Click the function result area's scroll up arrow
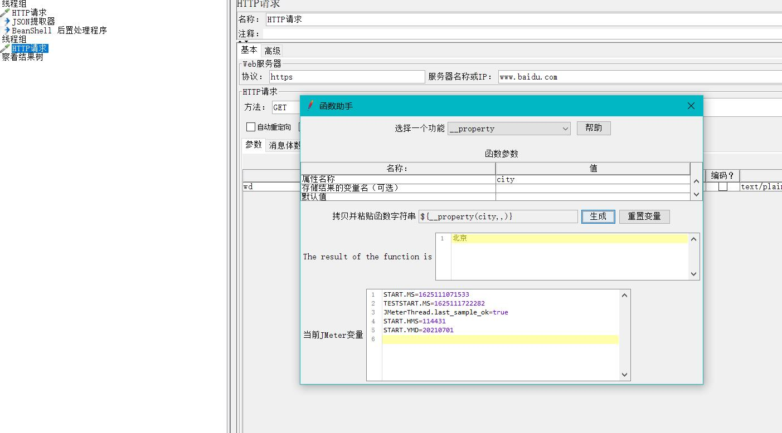The width and height of the screenshot is (782, 433). 694,239
